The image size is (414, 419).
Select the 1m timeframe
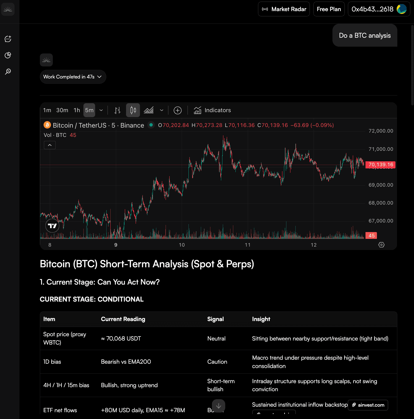pyautogui.click(x=47, y=110)
